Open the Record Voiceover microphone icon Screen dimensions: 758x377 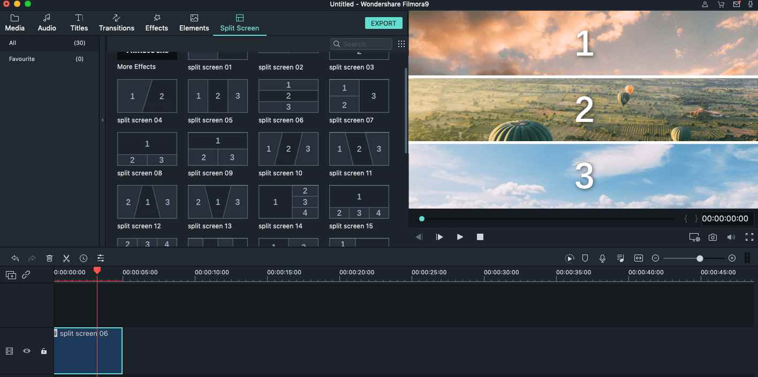click(x=602, y=258)
